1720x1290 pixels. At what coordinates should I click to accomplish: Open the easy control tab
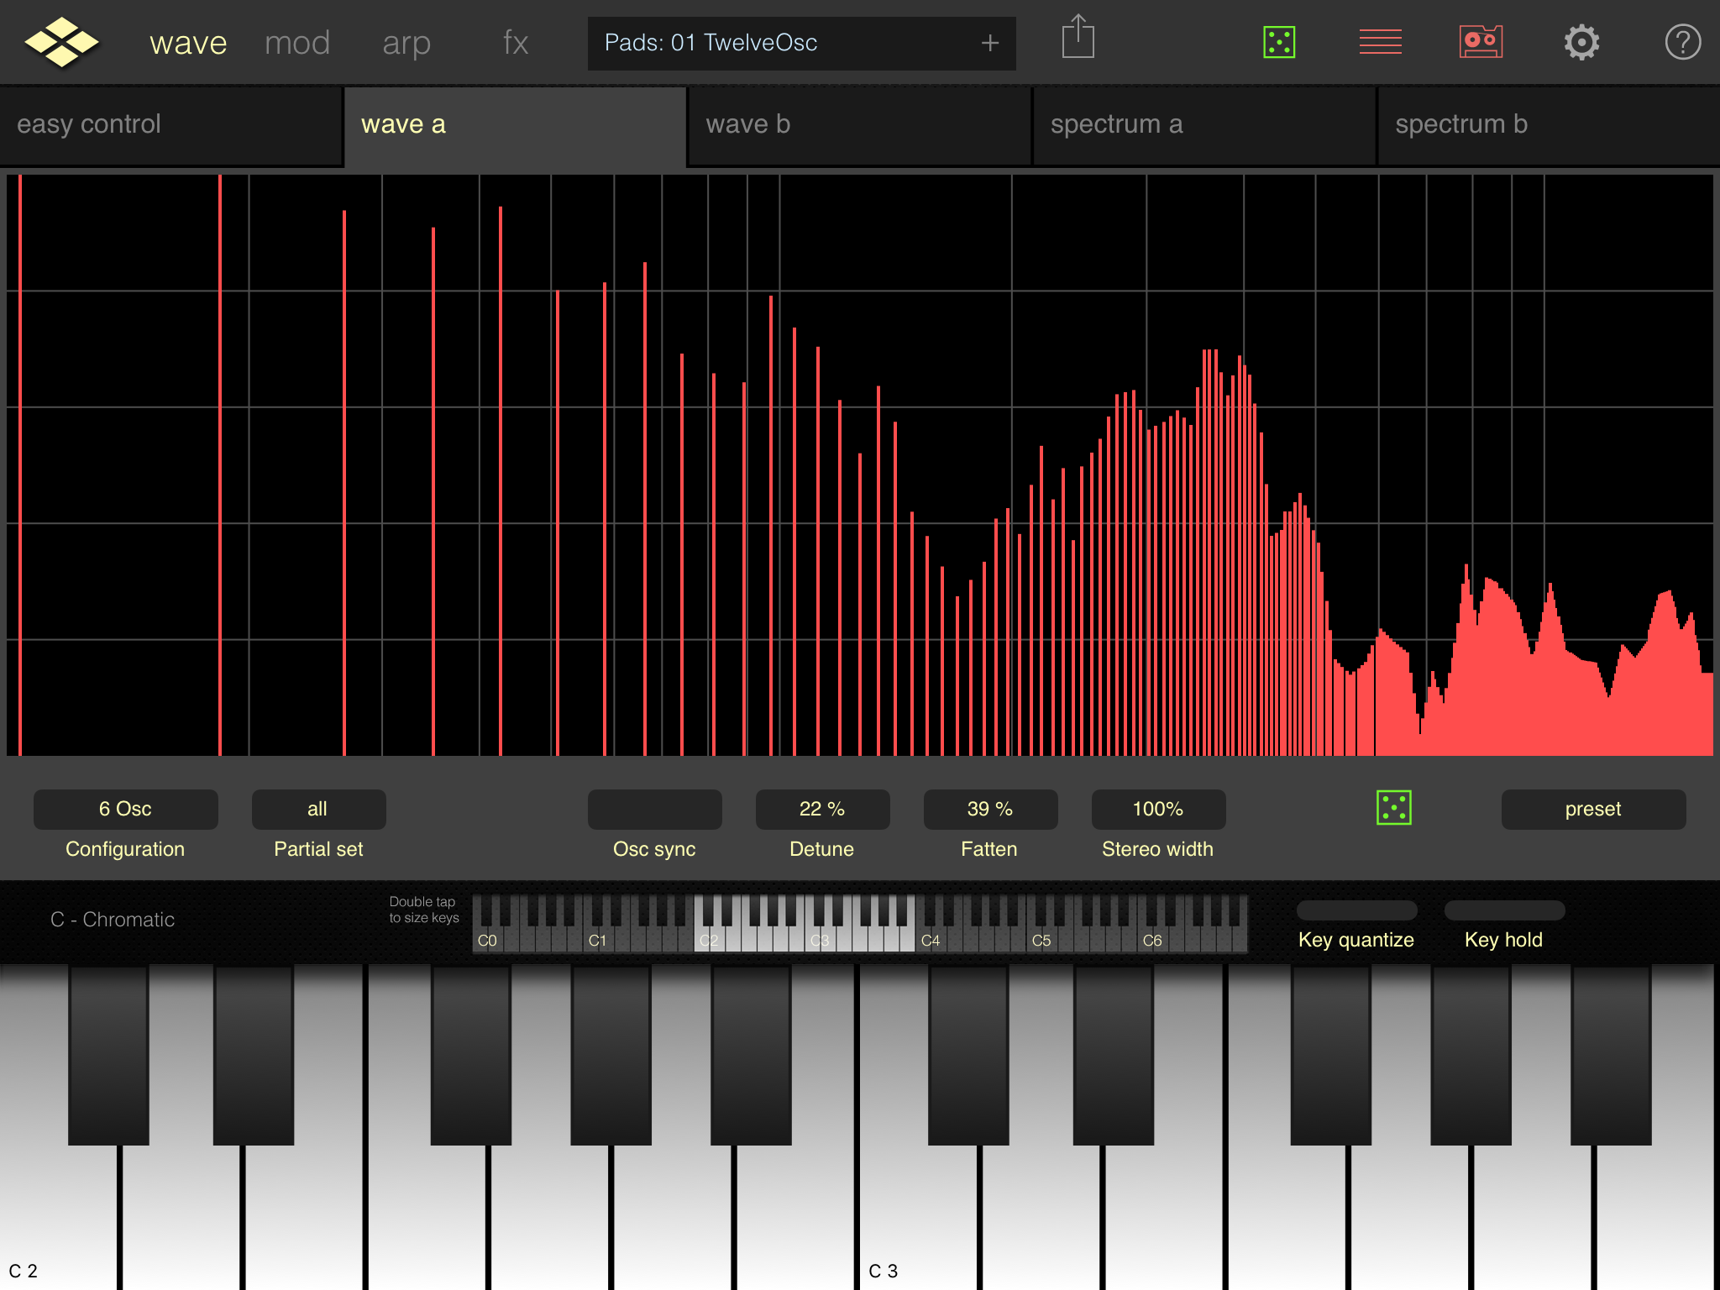coord(171,125)
